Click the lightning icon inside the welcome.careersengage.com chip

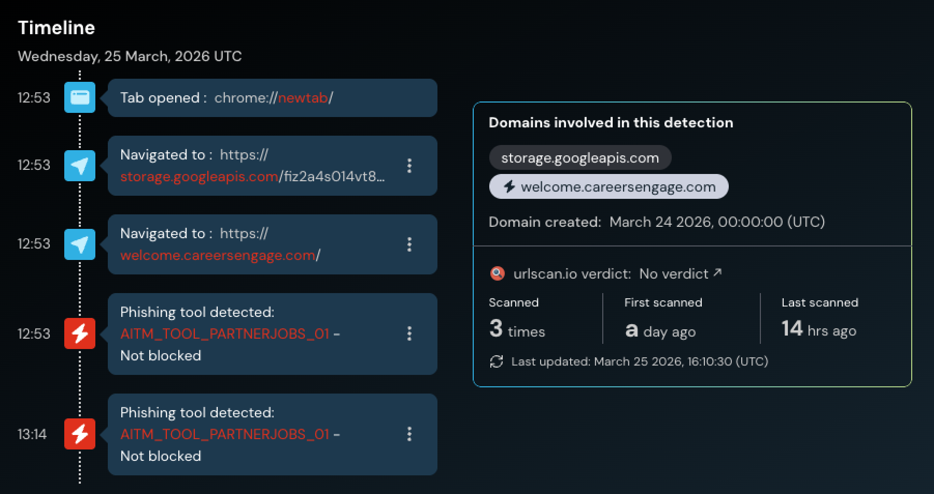pos(508,186)
